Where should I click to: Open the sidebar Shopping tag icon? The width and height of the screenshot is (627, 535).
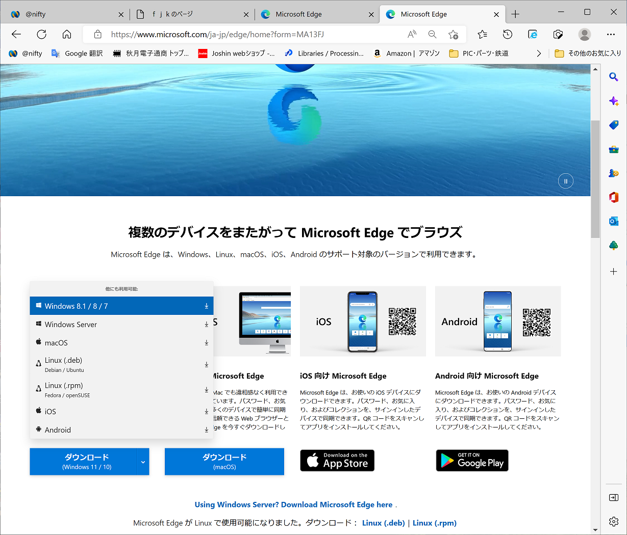(x=614, y=125)
